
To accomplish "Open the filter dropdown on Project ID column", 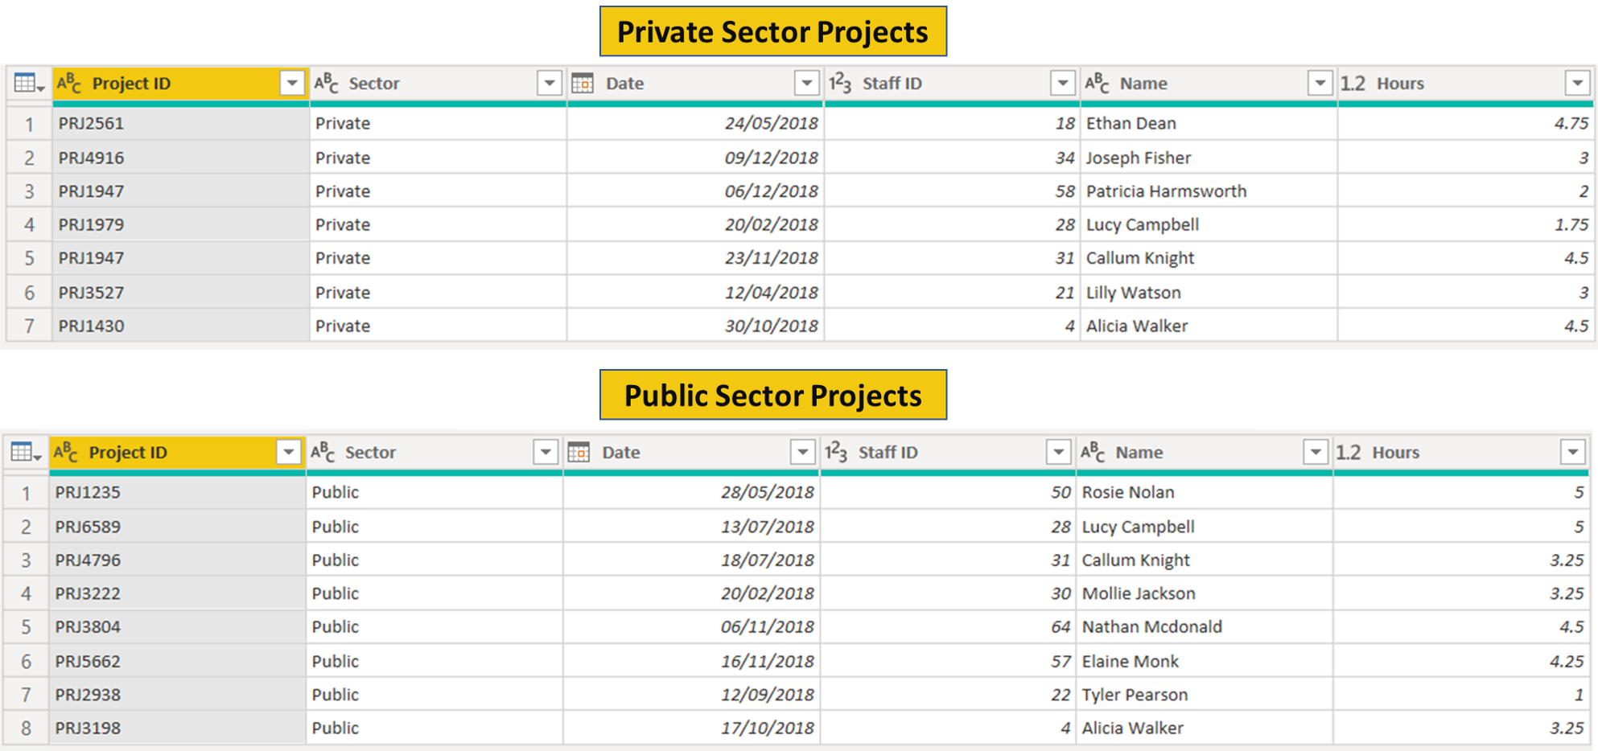I will point(292,83).
